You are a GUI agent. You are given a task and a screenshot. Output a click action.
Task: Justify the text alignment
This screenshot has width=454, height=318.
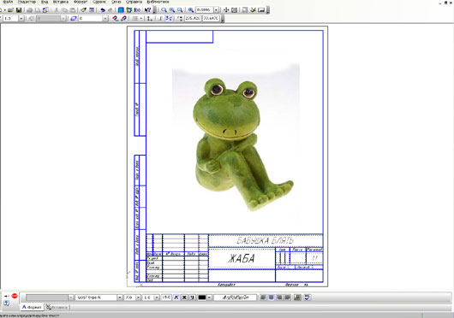[x=287, y=297]
